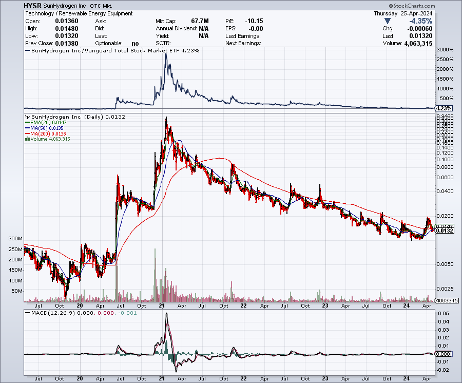
Task: Click the 4063315 volume tag on right axis
Action: [447, 301]
